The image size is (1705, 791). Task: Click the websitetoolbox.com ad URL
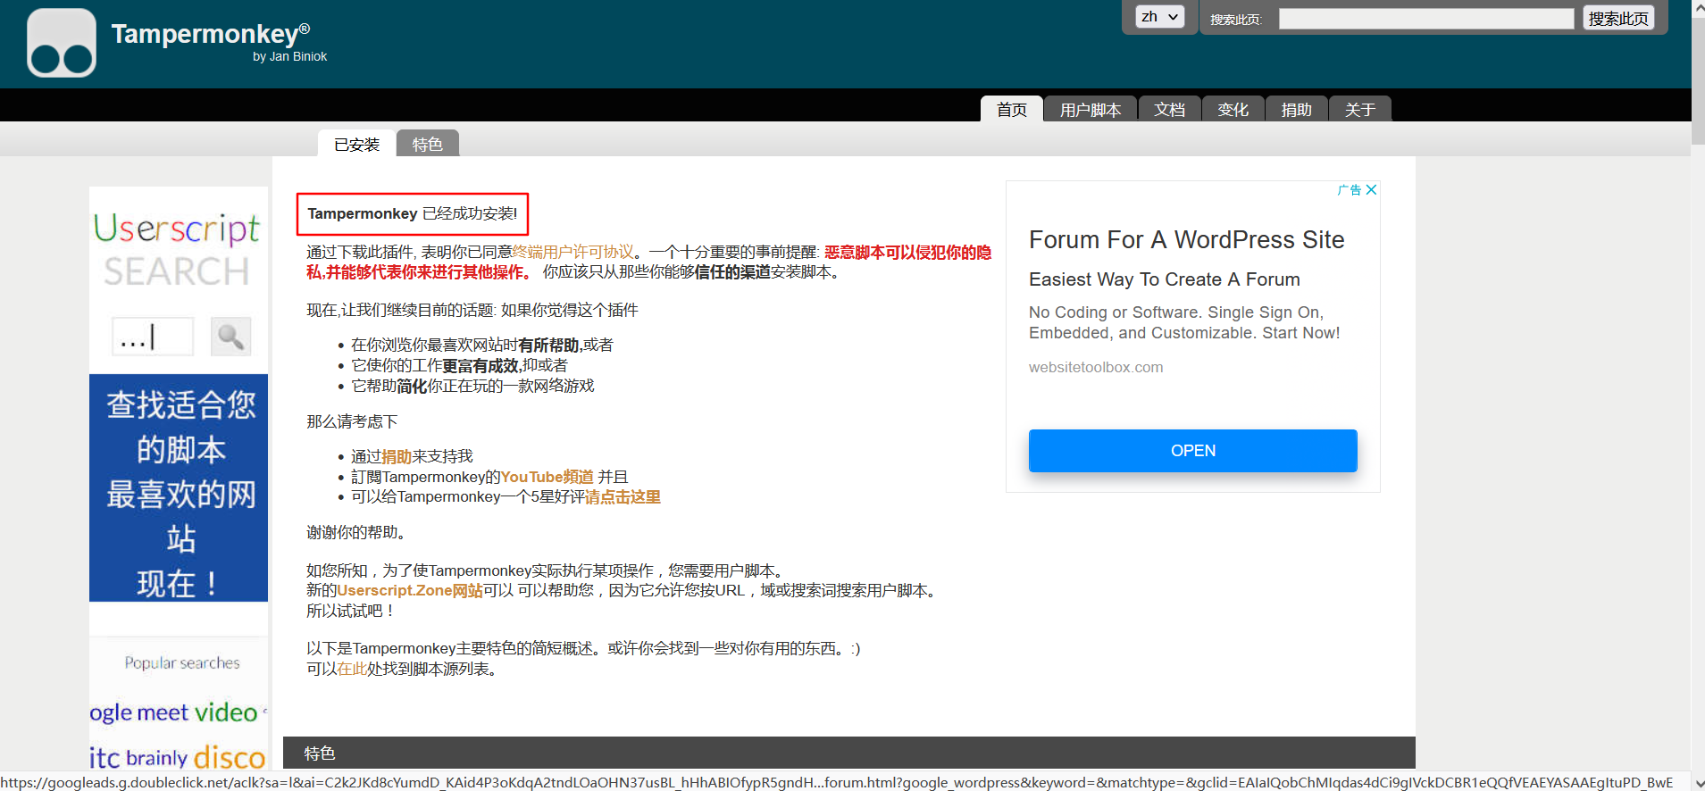click(x=1096, y=367)
